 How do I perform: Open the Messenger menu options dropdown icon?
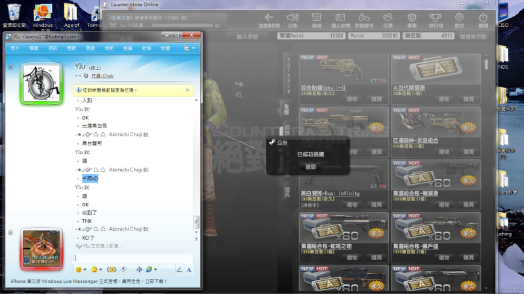[189, 48]
